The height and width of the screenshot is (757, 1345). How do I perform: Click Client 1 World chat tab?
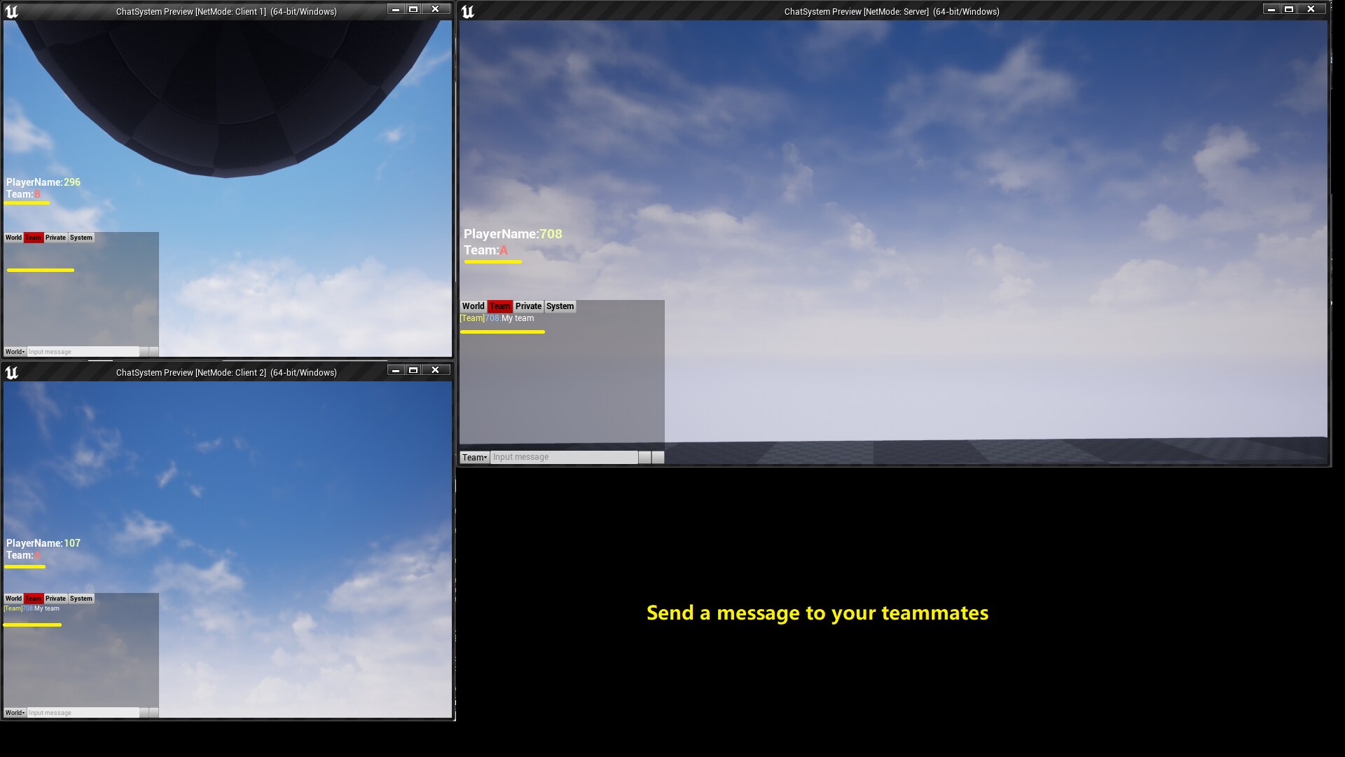pos(13,238)
